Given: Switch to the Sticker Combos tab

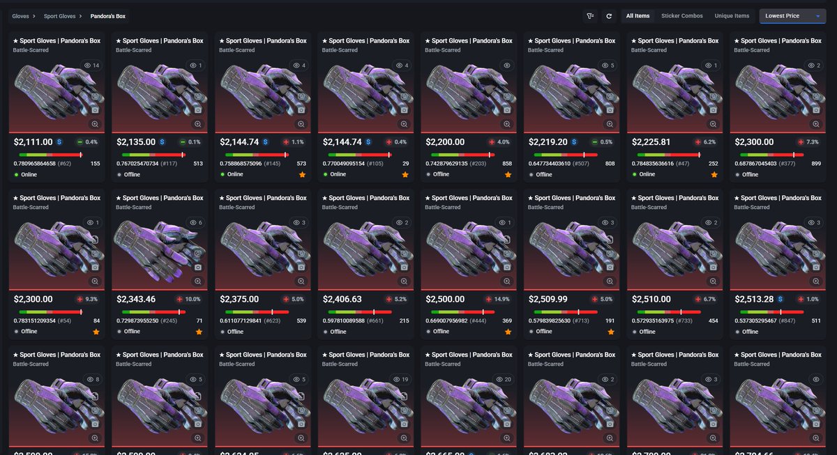Looking at the screenshot, I should pyautogui.click(x=682, y=16).
